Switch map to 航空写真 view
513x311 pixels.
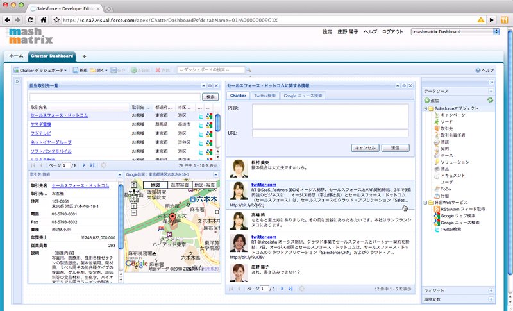[x=180, y=185]
